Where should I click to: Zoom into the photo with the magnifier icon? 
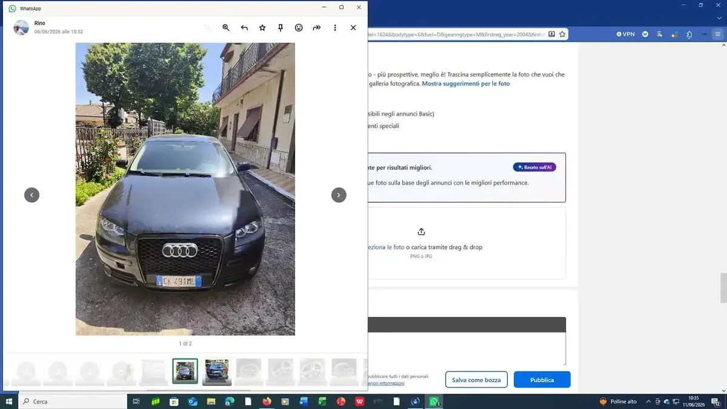[x=226, y=28]
